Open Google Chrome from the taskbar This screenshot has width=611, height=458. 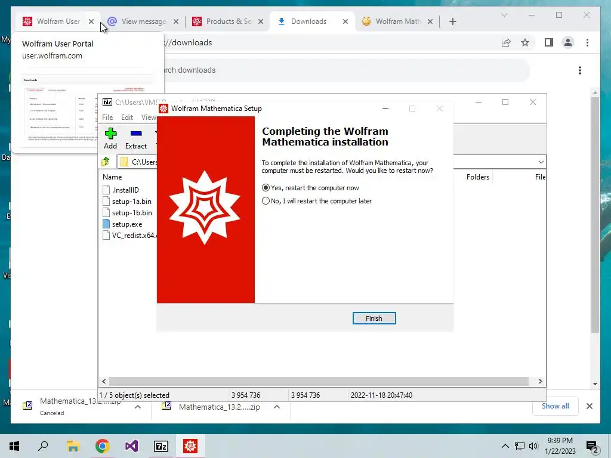coord(102,446)
